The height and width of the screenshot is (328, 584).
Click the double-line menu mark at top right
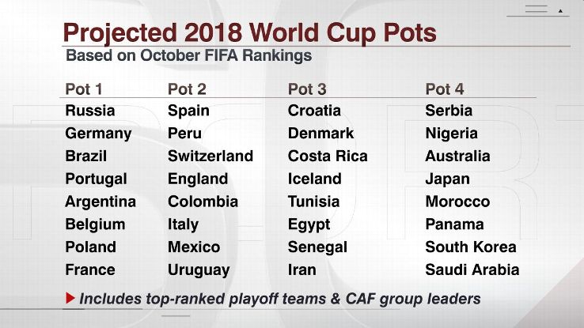point(537,10)
